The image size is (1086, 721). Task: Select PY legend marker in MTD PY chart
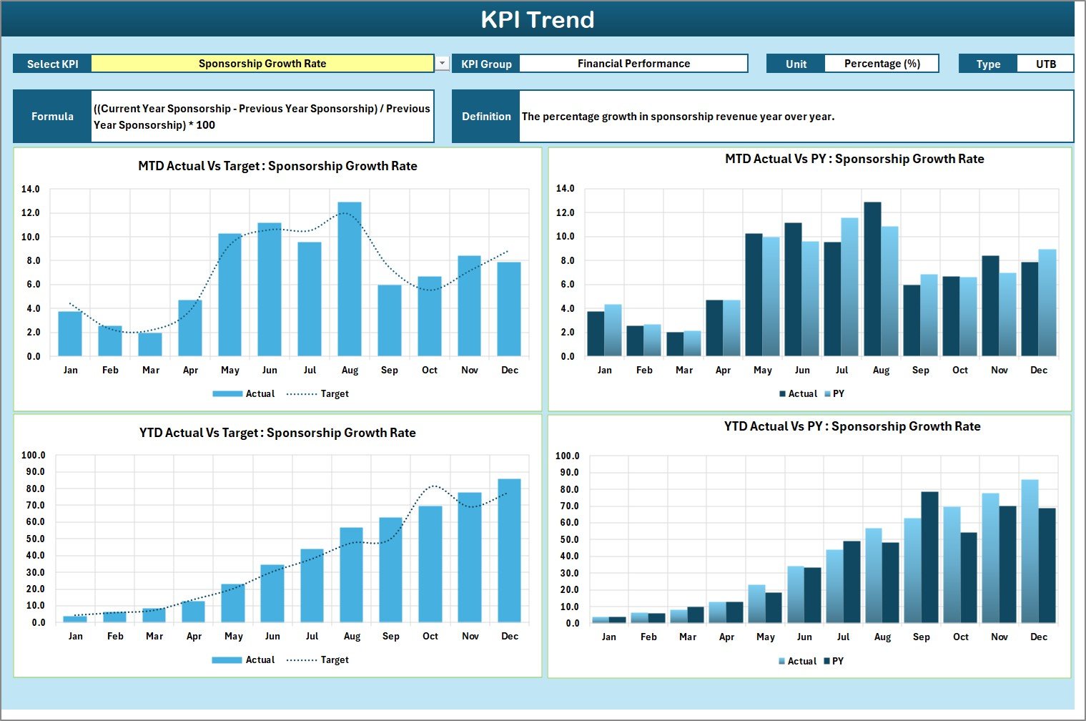(828, 394)
